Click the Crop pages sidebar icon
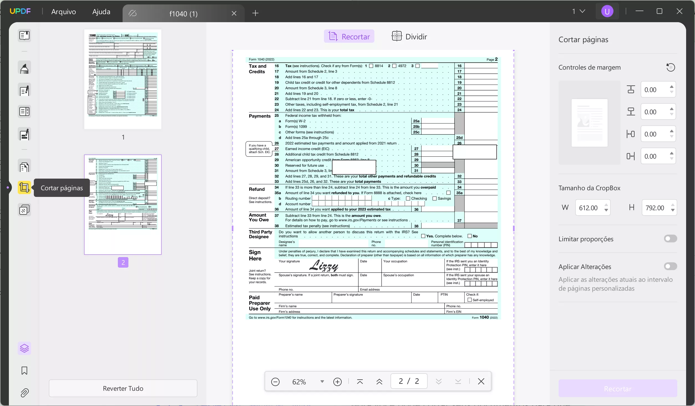Viewport: 695px width, 406px height. pyautogui.click(x=24, y=188)
